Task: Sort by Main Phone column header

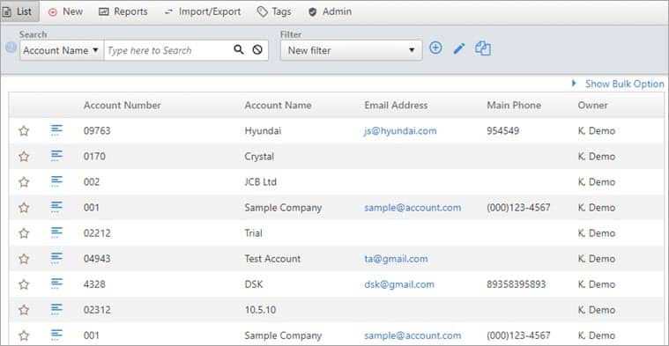Action: (514, 106)
